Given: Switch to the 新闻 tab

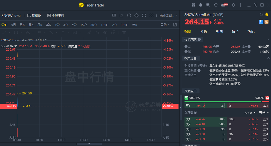Looking at the screenshot, I should click(x=219, y=31).
